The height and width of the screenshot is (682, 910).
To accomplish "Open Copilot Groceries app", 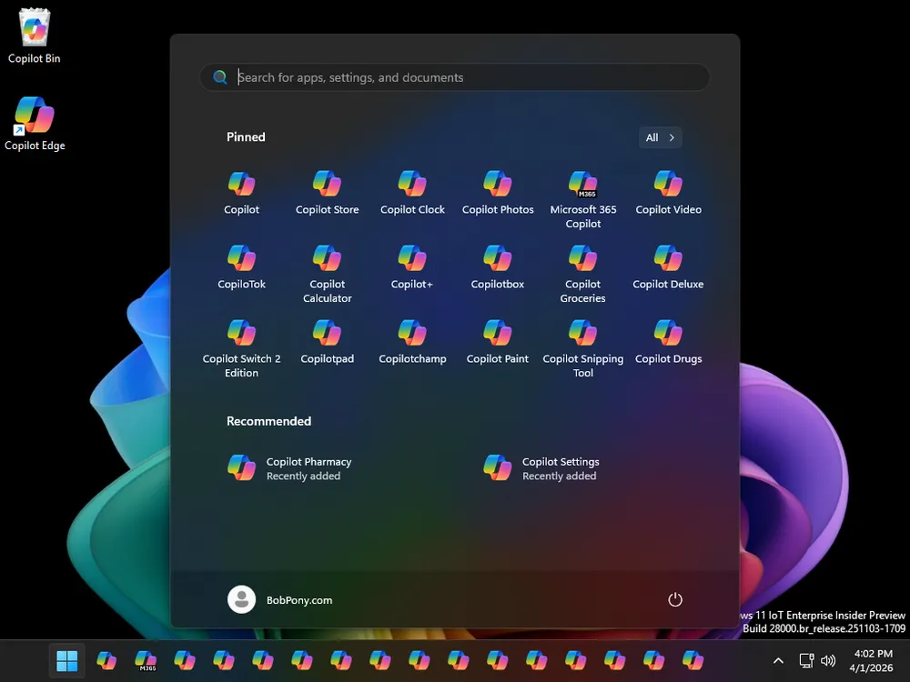I will click(582, 267).
